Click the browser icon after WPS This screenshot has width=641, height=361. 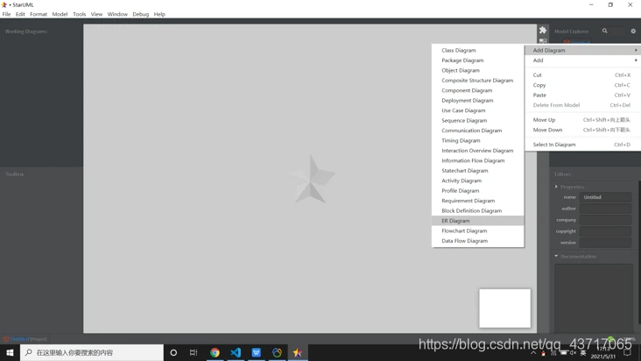coord(277,352)
